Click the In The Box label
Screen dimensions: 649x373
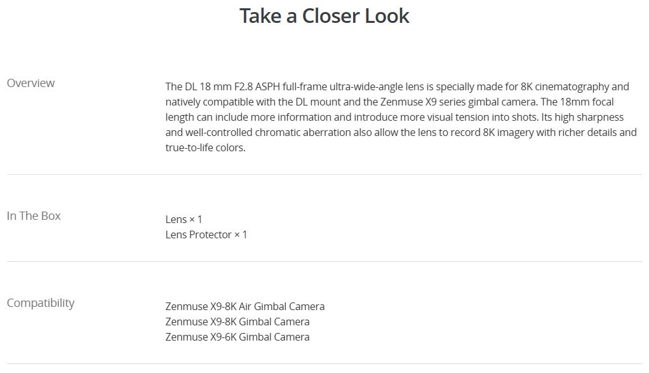coord(34,216)
